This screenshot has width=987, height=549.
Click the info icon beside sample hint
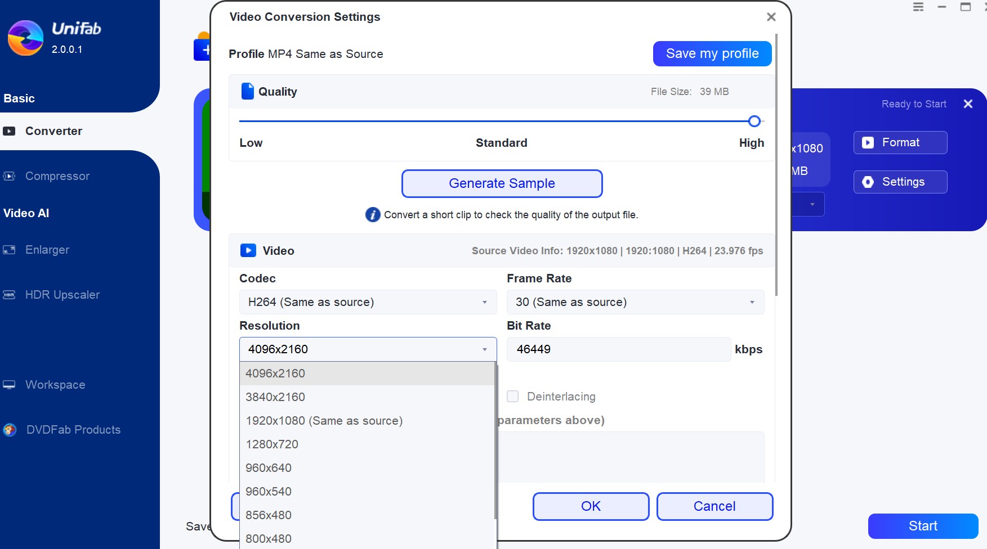[x=373, y=215]
